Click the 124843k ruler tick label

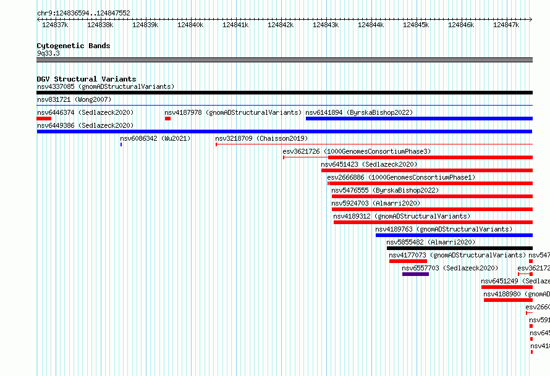(x=326, y=25)
